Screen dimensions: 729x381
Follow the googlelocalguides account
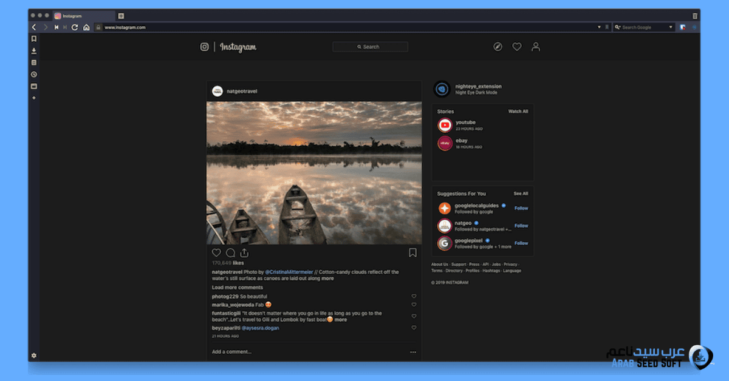pyautogui.click(x=521, y=208)
